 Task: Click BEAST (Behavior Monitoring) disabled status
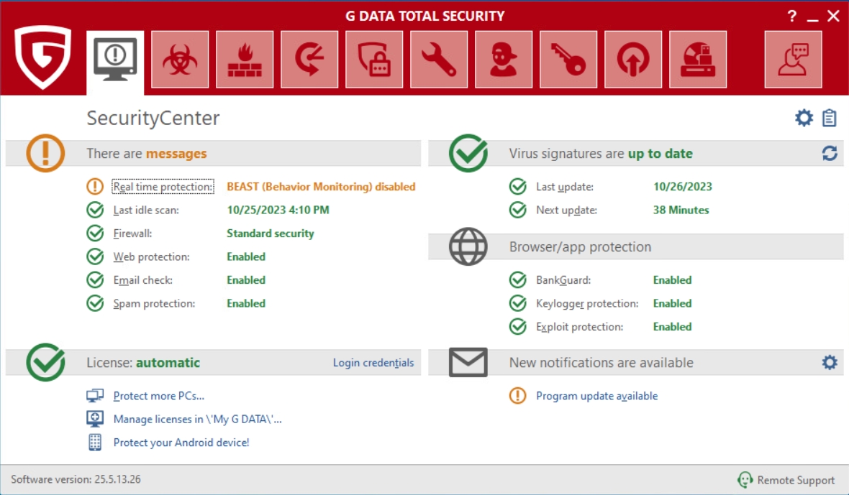tap(321, 187)
